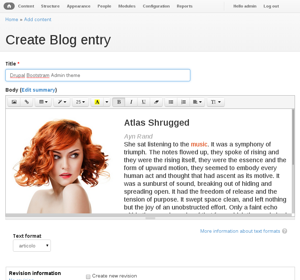The width and height of the screenshot is (300, 280).
Task: Select the Revision information vertical tab
Action: [35, 274]
